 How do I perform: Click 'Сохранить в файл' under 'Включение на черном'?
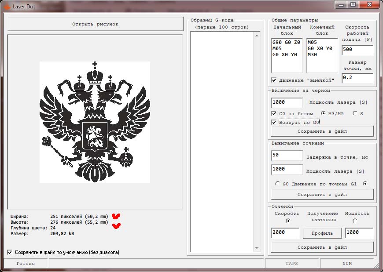pos(322,131)
